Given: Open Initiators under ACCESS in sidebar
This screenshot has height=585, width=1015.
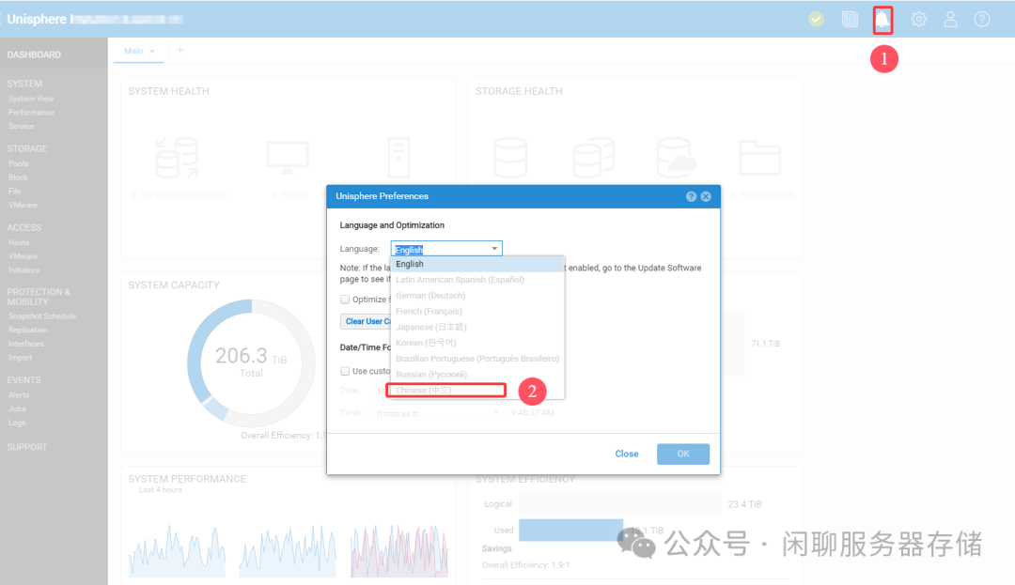Looking at the screenshot, I should click(23, 270).
